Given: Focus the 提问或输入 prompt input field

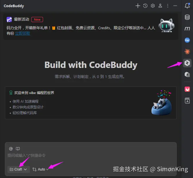Looking at the screenshot, I should pyautogui.click(x=91, y=155).
